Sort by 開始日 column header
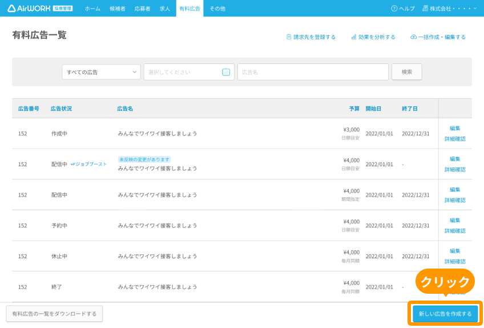Image resolution: width=484 pixels, height=328 pixels. point(373,109)
